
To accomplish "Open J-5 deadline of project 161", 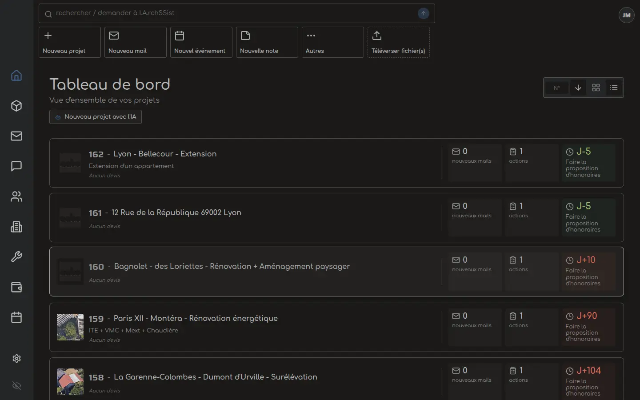I will 588,217.
